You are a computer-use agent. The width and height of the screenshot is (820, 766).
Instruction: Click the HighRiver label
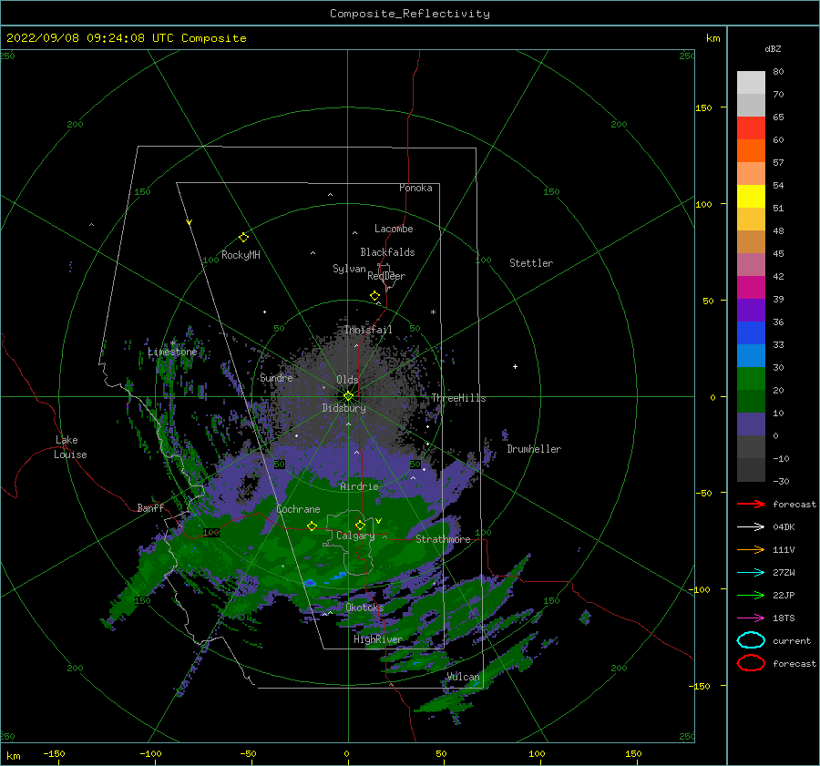[x=378, y=639]
